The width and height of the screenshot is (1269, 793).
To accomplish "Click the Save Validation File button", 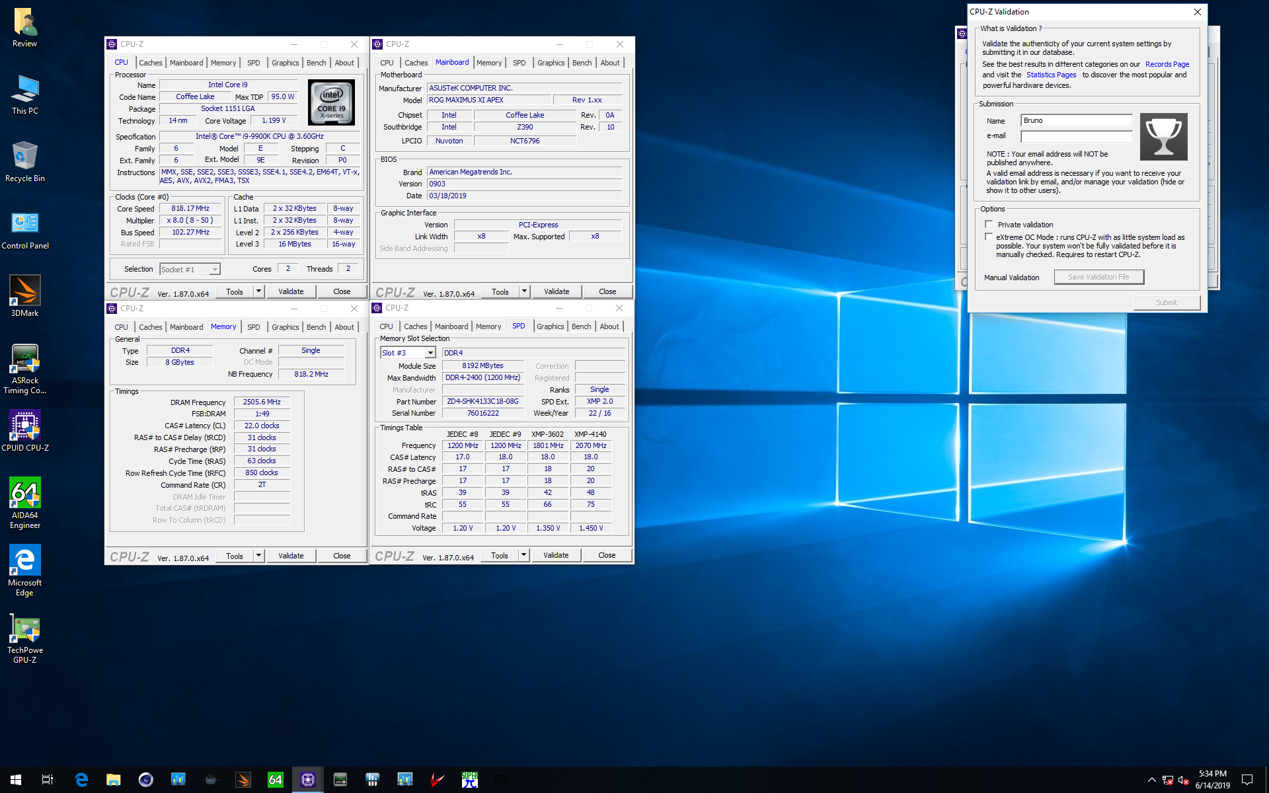I will [1098, 277].
